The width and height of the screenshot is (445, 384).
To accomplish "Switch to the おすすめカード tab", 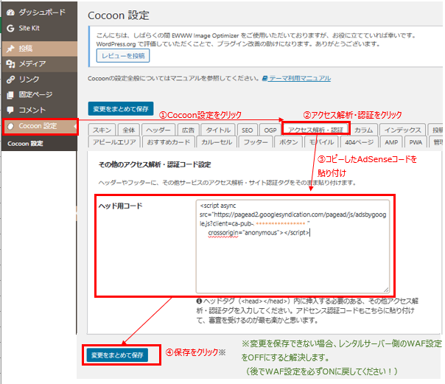I will pyautogui.click(x=167, y=142).
